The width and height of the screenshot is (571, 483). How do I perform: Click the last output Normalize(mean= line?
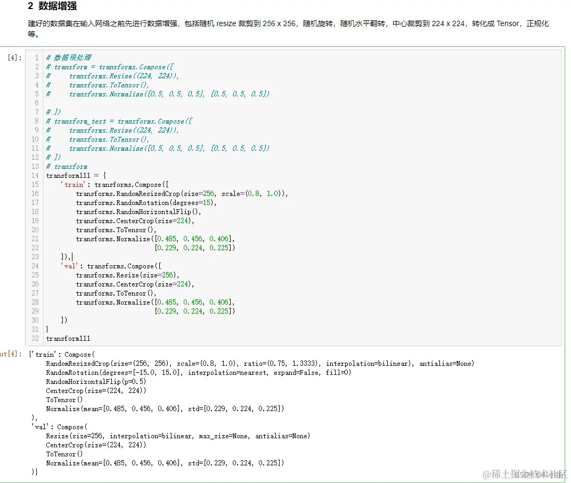165,463
